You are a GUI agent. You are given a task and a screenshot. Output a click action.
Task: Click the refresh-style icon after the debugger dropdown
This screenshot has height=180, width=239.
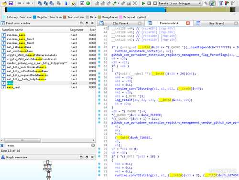tap(212, 3)
